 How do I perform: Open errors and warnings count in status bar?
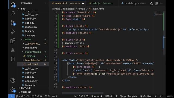37,96
